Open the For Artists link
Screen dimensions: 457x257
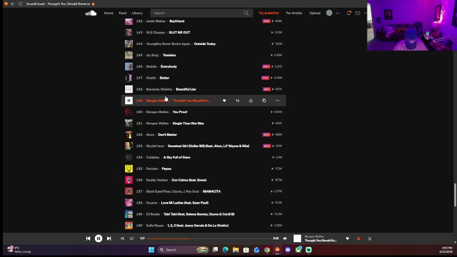294,13
